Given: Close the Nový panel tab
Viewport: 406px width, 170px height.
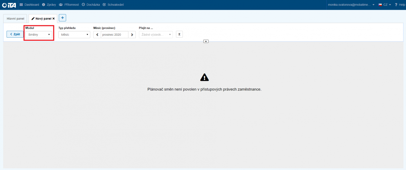Looking at the screenshot, I should coord(54,19).
